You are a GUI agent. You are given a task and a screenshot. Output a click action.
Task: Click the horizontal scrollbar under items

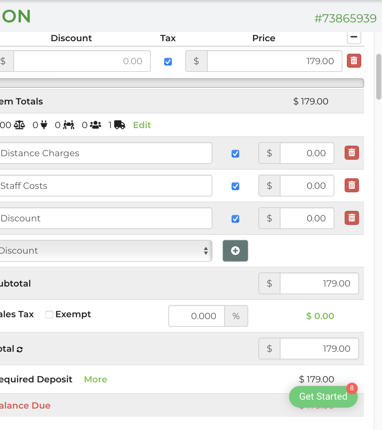[x=181, y=83]
